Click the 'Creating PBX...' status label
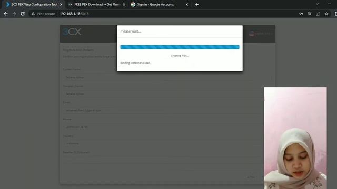This screenshot has height=189, width=337. click(x=180, y=56)
